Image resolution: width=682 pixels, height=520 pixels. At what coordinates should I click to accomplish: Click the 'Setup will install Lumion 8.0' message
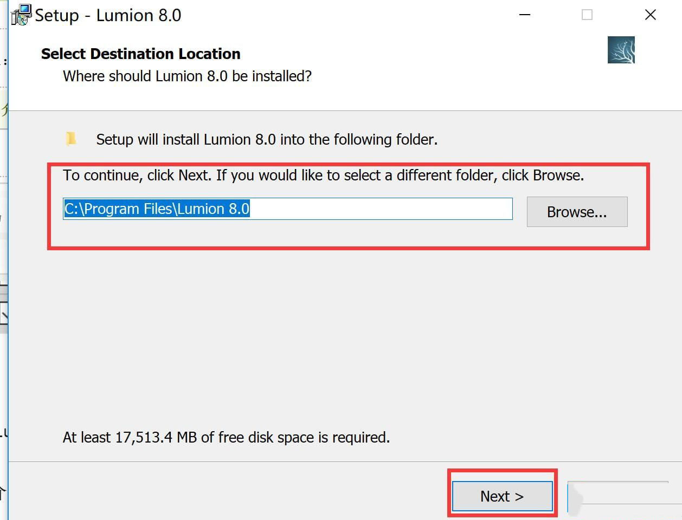click(266, 139)
